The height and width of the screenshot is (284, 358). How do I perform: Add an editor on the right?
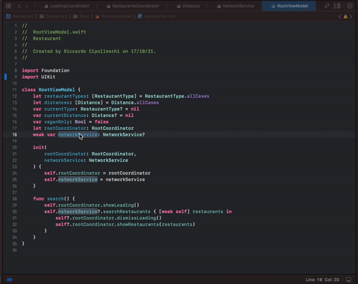350,6
